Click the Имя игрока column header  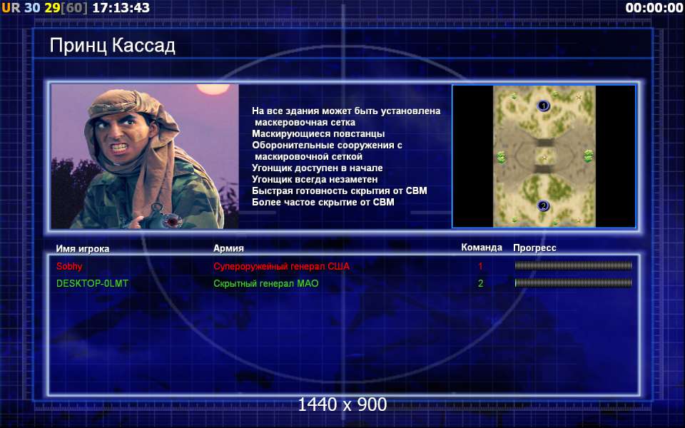point(83,248)
